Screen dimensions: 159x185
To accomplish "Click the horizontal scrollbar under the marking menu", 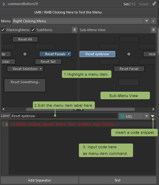I will pyautogui.click(x=50, y=109).
